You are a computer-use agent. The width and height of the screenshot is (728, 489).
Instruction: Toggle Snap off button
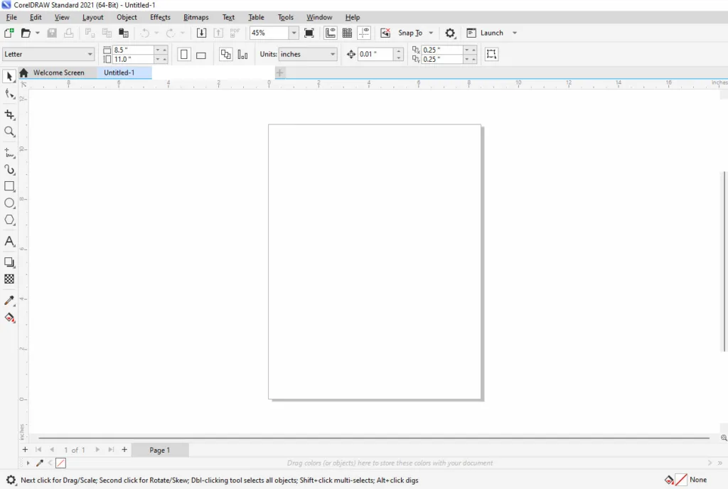point(385,33)
